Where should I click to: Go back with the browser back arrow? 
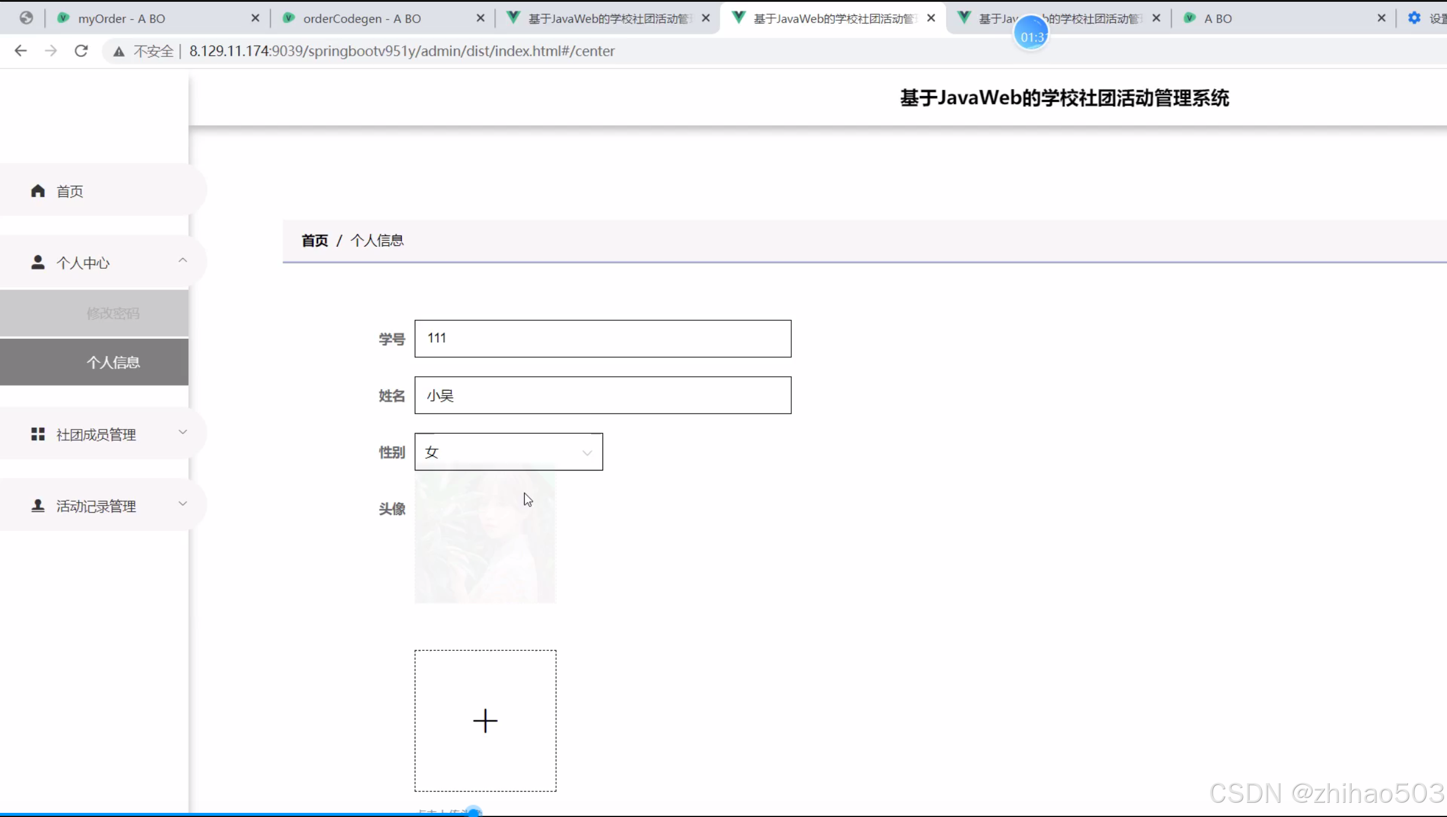pyautogui.click(x=21, y=51)
